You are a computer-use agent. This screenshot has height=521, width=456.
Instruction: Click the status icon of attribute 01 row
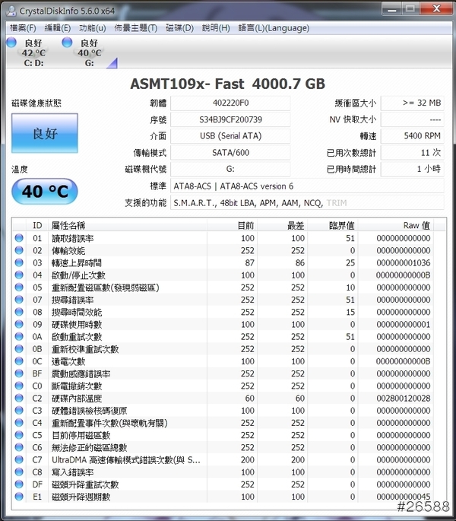[x=20, y=238]
